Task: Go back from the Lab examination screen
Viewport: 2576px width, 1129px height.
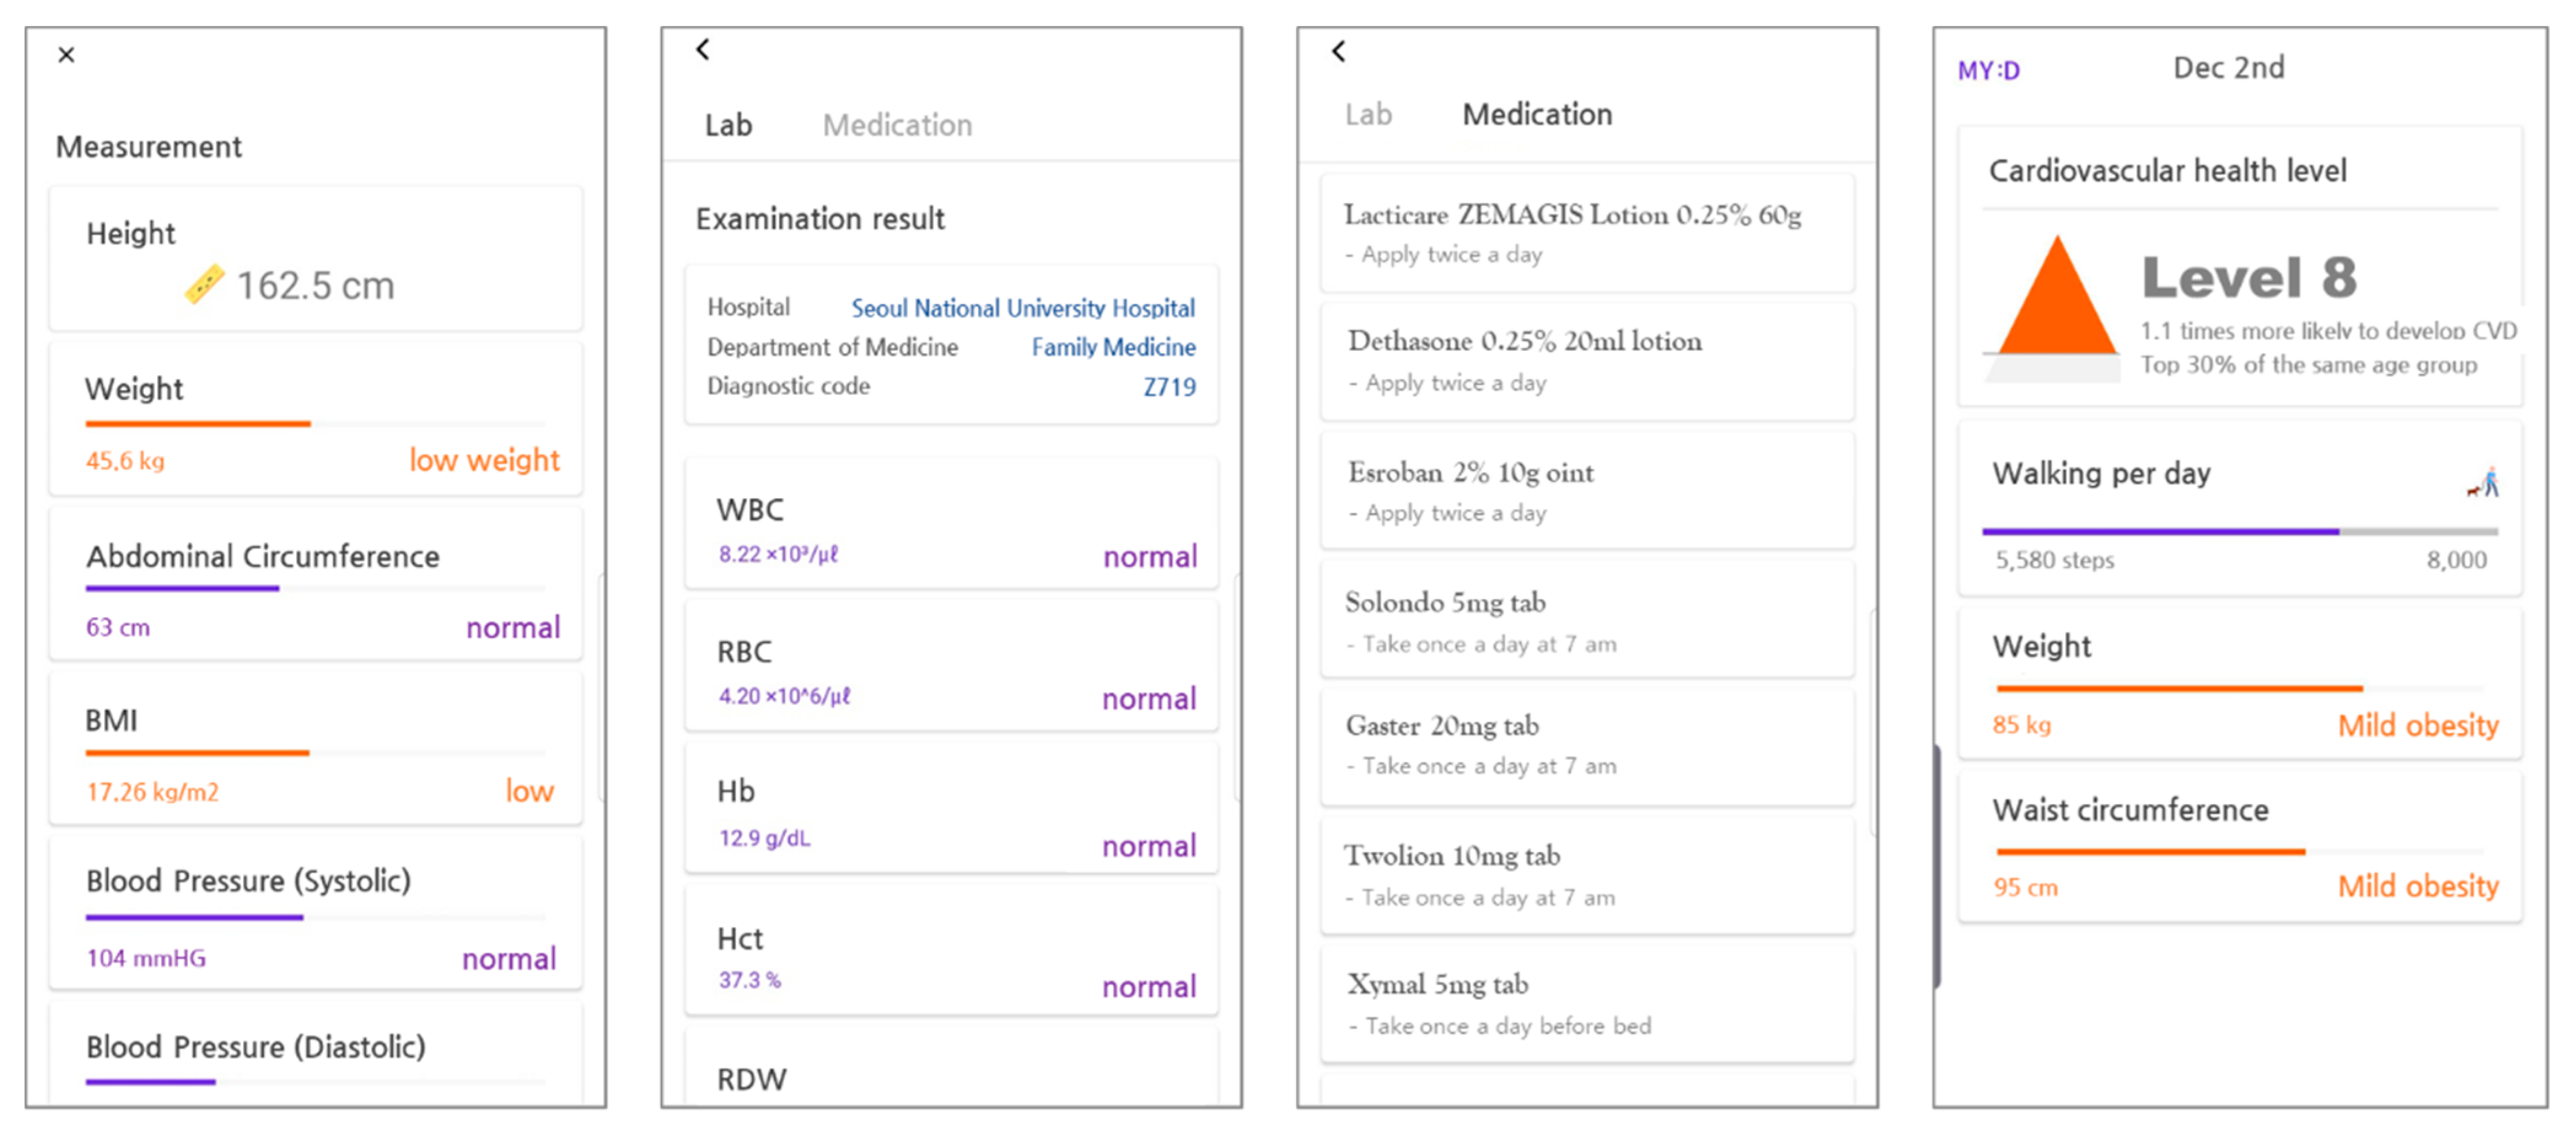Action: click(703, 49)
